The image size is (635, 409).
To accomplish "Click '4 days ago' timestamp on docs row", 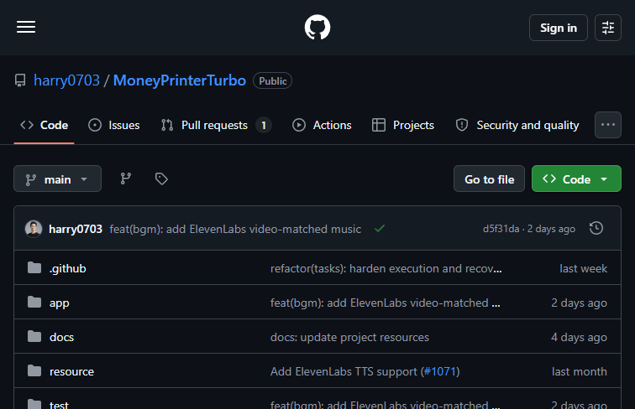I will point(579,338).
